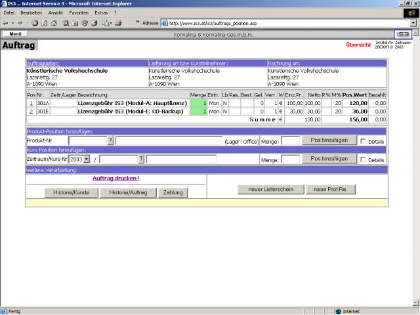Click page scrollbar up arrow
The image size is (420, 315).
(x=415, y=32)
